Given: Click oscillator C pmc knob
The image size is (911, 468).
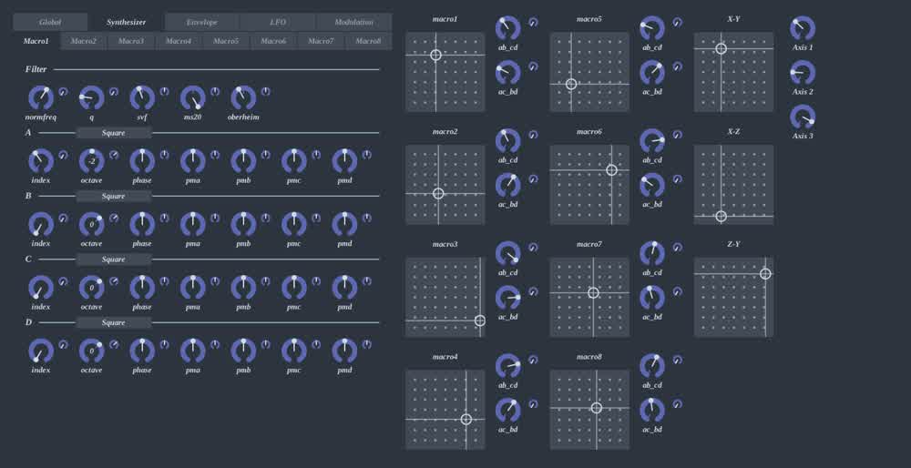Looking at the screenshot, I should click(294, 288).
